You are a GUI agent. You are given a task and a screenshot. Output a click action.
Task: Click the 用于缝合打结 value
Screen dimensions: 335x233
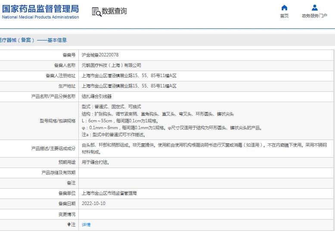[96, 162]
